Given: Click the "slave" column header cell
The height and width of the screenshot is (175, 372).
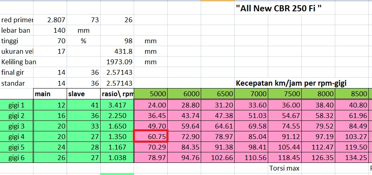Looking at the screenshot, I should [x=84, y=94].
